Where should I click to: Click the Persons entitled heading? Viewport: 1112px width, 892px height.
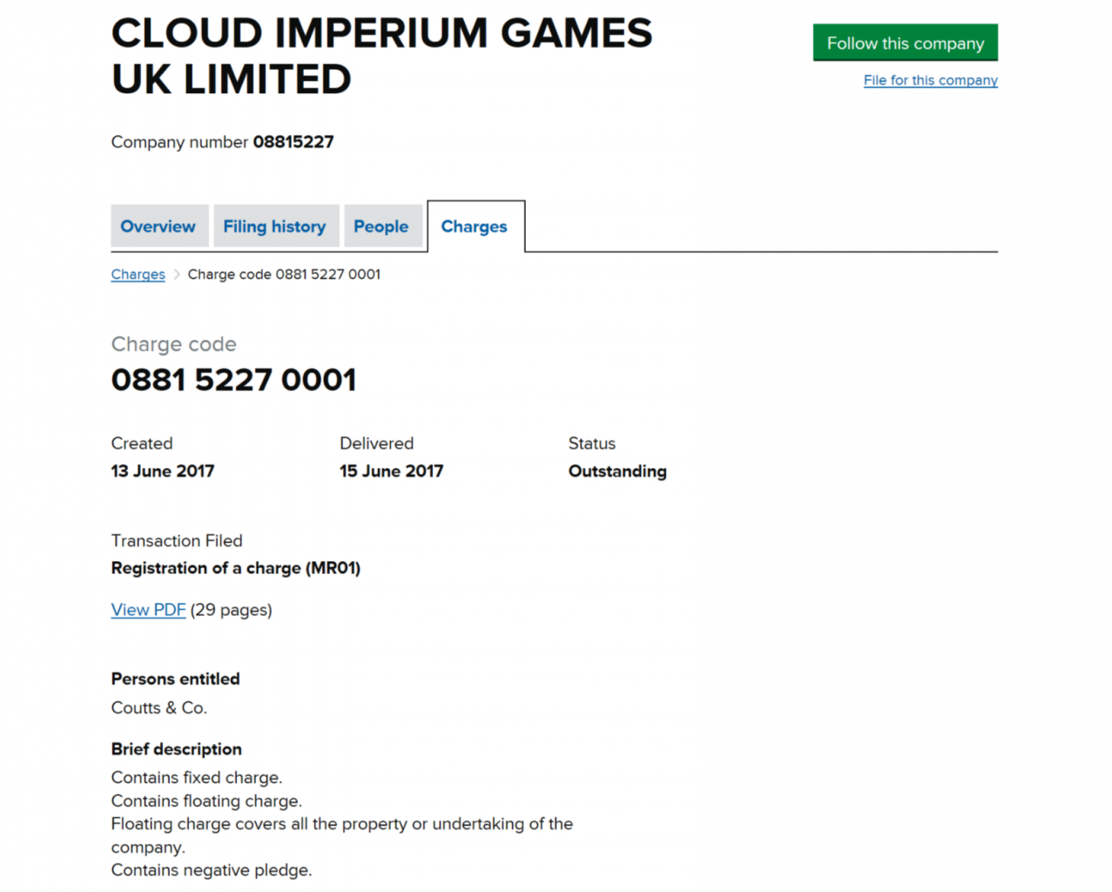176,679
